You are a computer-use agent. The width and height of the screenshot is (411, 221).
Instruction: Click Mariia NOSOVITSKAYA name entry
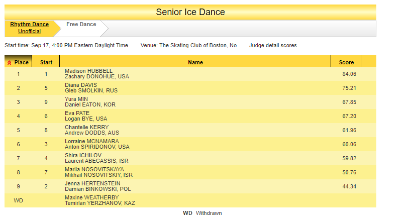coord(94,169)
